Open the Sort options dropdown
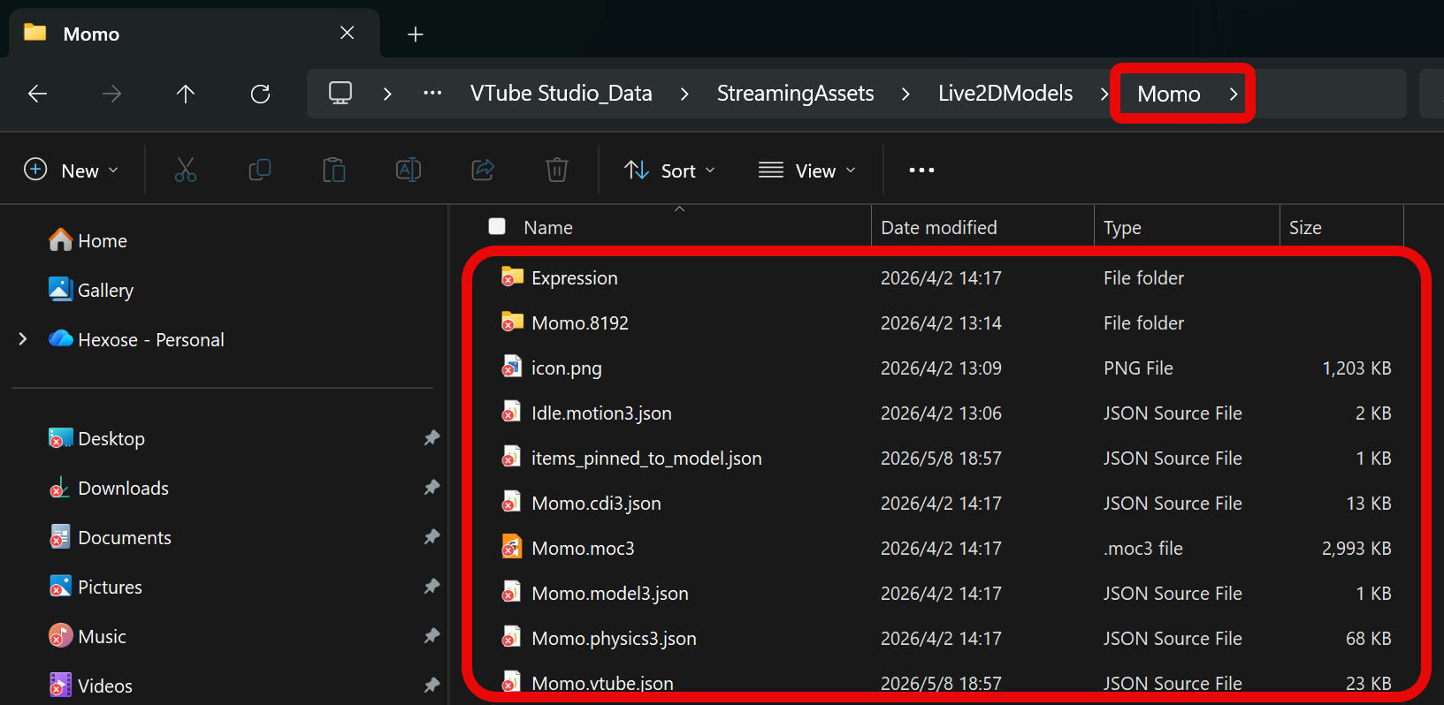Viewport: 1444px width, 705px height. tap(669, 170)
